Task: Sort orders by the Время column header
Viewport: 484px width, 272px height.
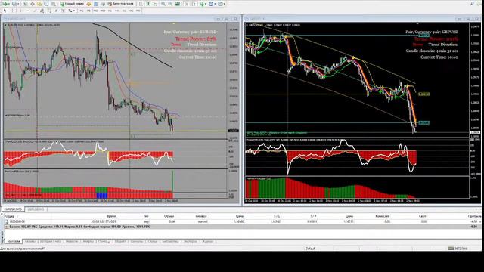Action: tap(111, 216)
